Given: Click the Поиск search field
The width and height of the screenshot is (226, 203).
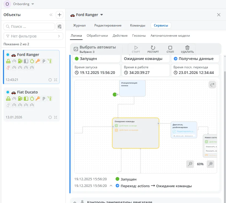Looking at the screenshot, I should [29, 27].
